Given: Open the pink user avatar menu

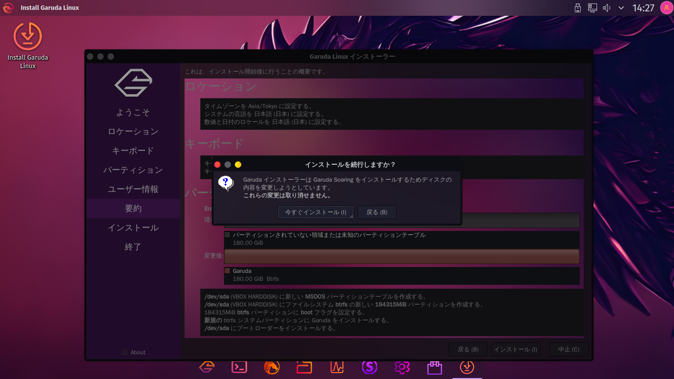Looking at the screenshot, I should click(666, 8).
